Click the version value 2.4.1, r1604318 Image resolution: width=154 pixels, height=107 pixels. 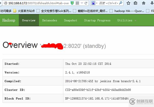[x=78, y=73]
